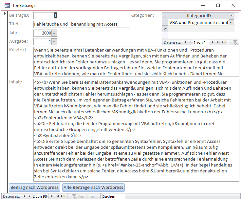Go to first record in Kategorien subform
Screen dimensions: 242x200
tap(185, 42)
